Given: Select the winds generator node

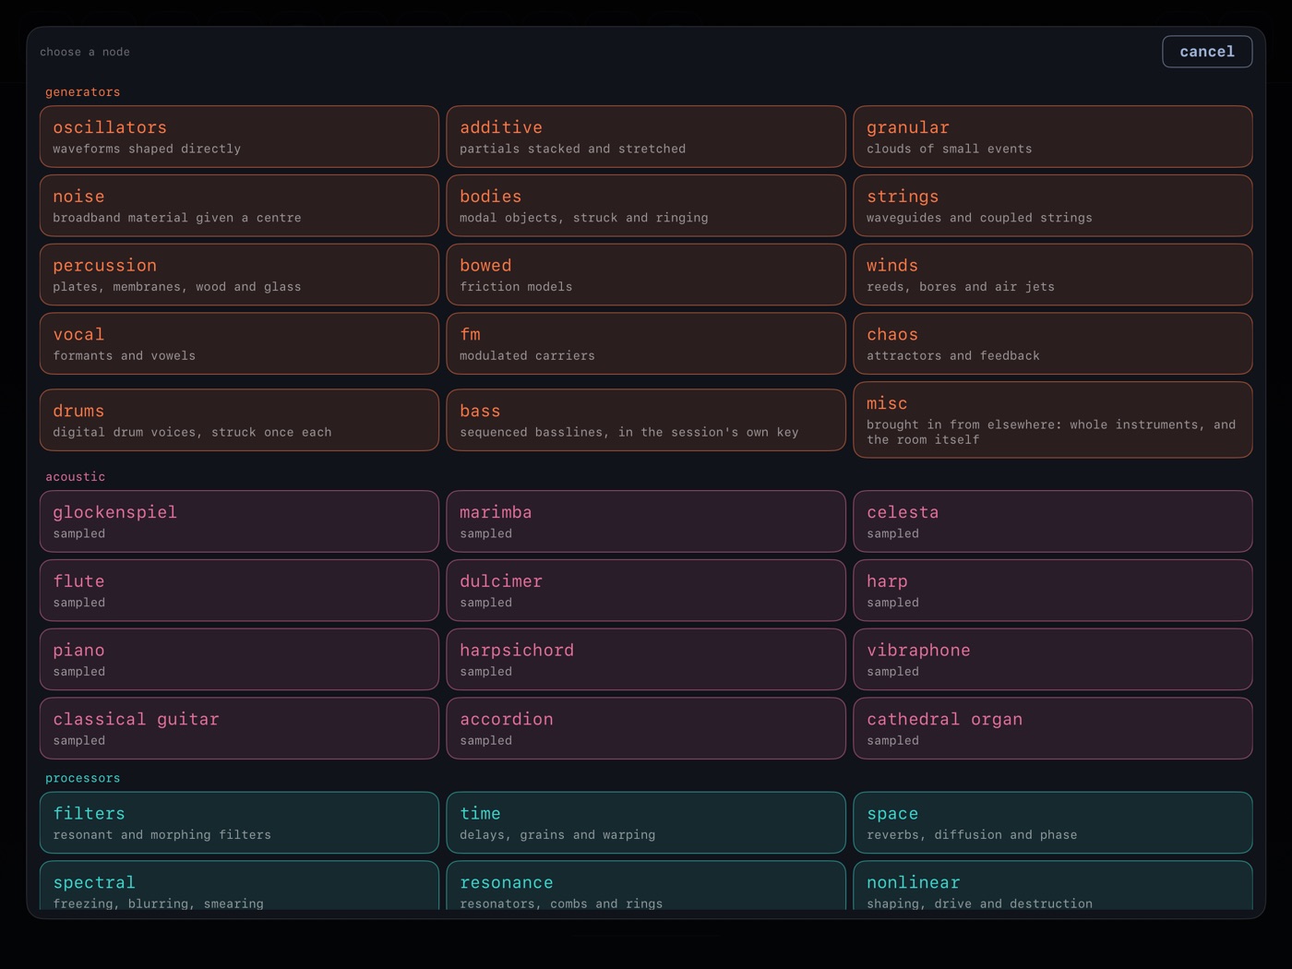Looking at the screenshot, I should (1053, 274).
